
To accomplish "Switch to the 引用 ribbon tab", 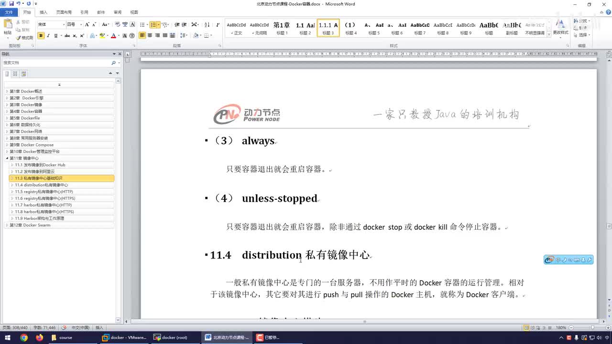I will click(x=84, y=12).
